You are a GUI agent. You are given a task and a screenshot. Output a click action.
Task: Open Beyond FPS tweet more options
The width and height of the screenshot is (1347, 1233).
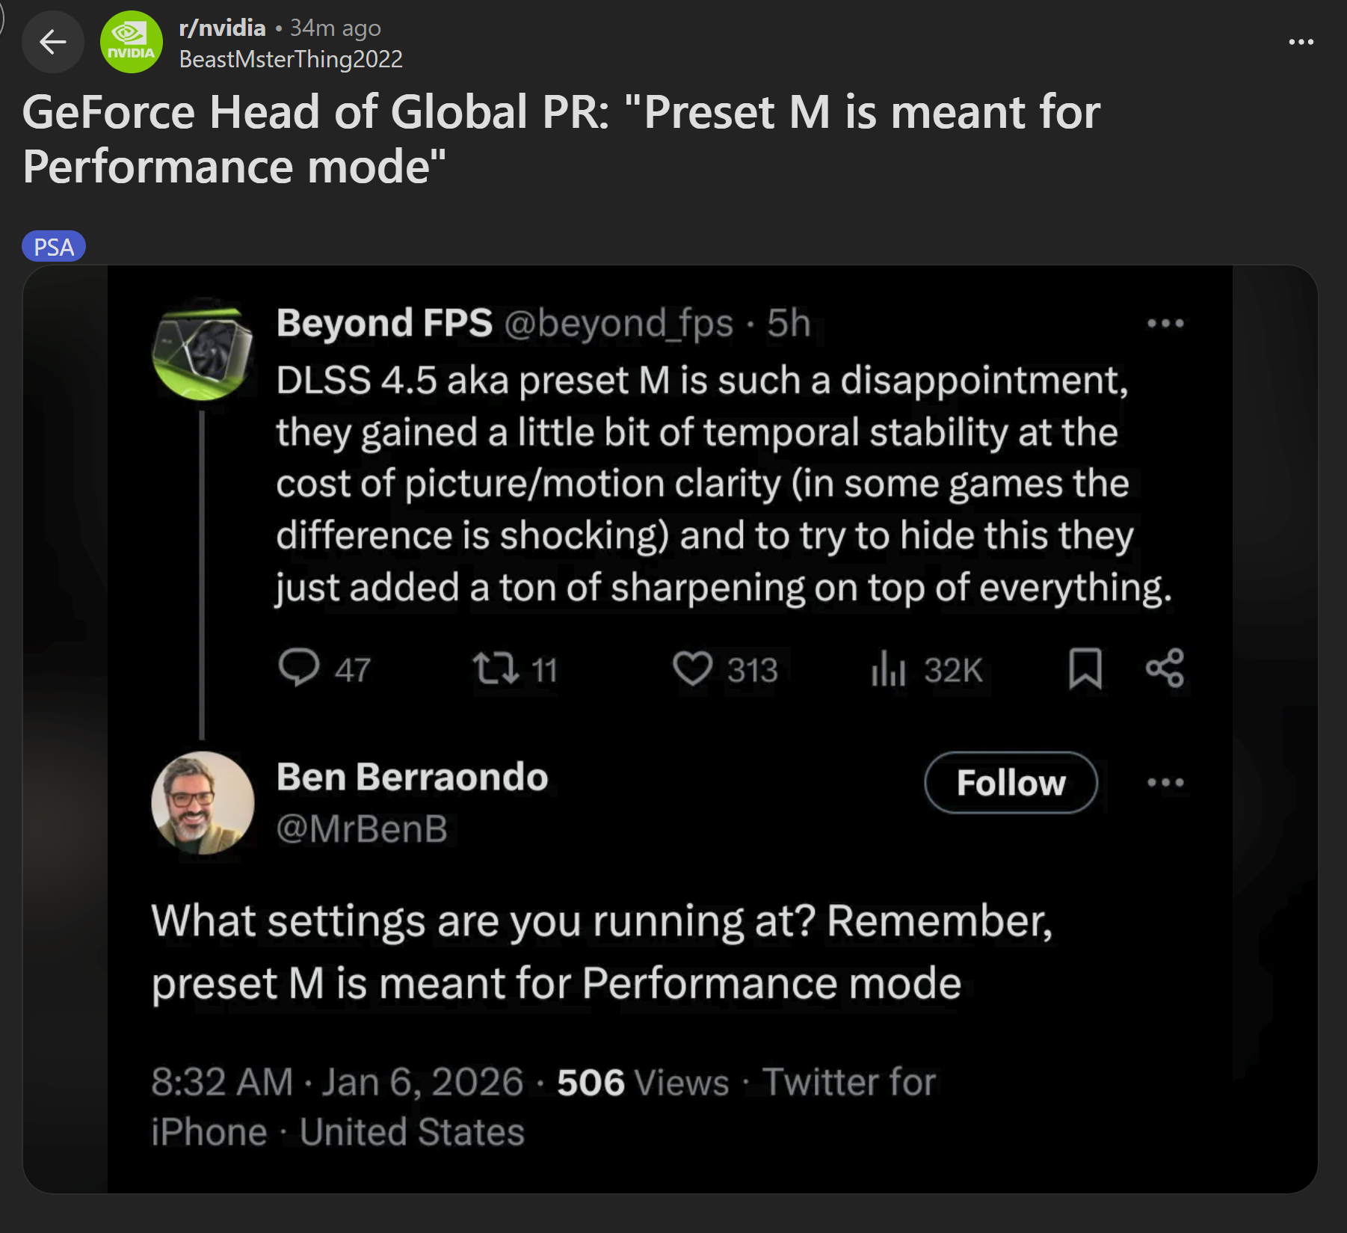click(1165, 324)
